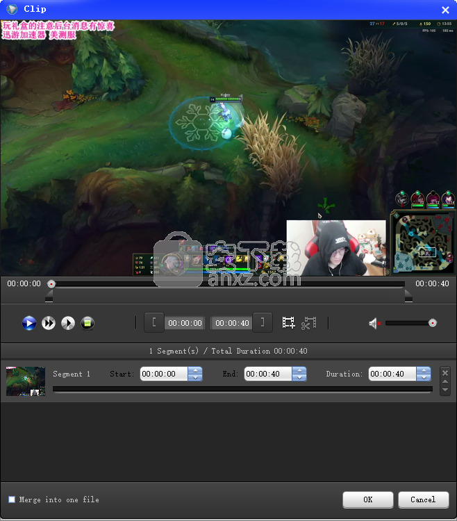Click the Segment 1 progress bar

(243, 389)
